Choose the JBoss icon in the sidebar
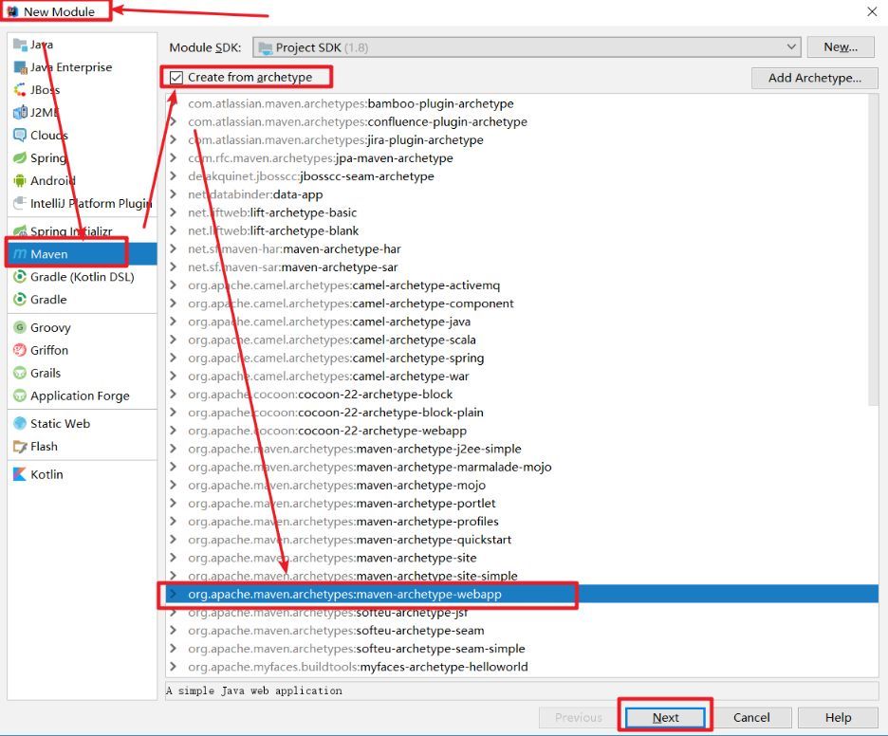Screen dimensions: 888x736 20,90
